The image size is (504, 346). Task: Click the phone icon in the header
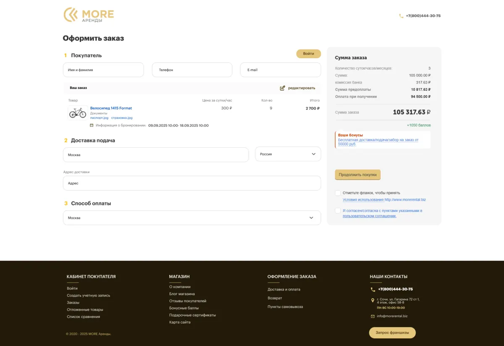coord(401,16)
